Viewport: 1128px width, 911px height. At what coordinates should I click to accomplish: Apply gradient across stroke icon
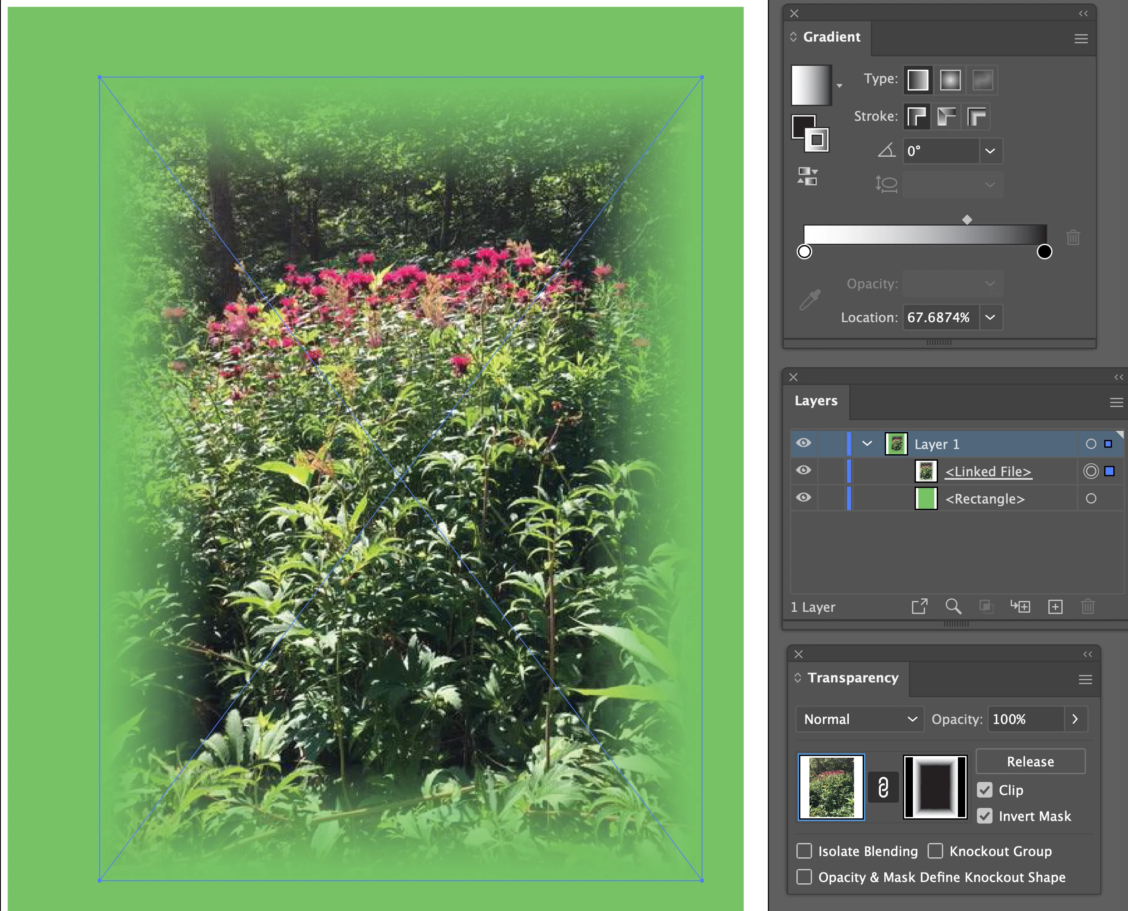coord(976,116)
